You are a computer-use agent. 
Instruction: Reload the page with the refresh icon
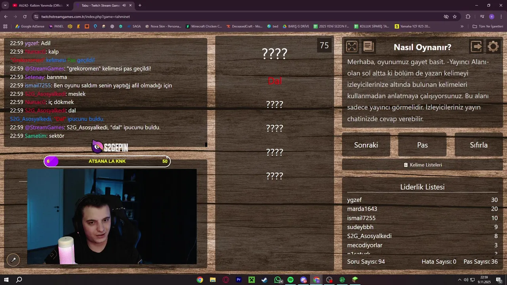click(x=25, y=17)
